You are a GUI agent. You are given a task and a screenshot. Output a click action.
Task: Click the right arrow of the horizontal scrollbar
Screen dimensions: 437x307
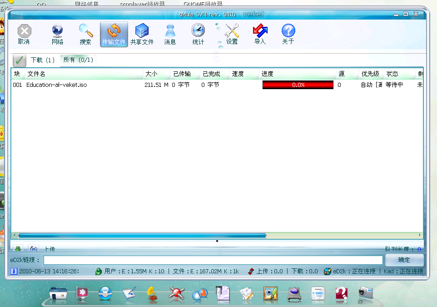[x=420, y=235]
